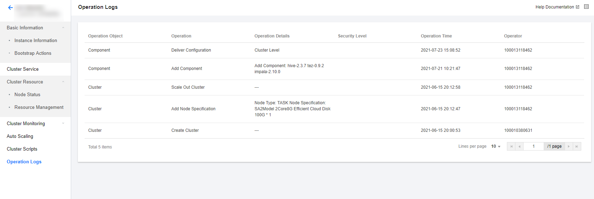Select Bootstrap Actions menu item

(33, 53)
